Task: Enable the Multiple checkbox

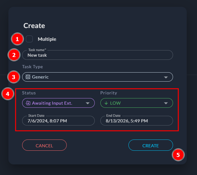Action: click(29, 39)
